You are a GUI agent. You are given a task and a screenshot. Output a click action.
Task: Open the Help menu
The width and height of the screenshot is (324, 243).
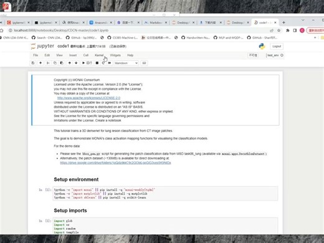130,55
